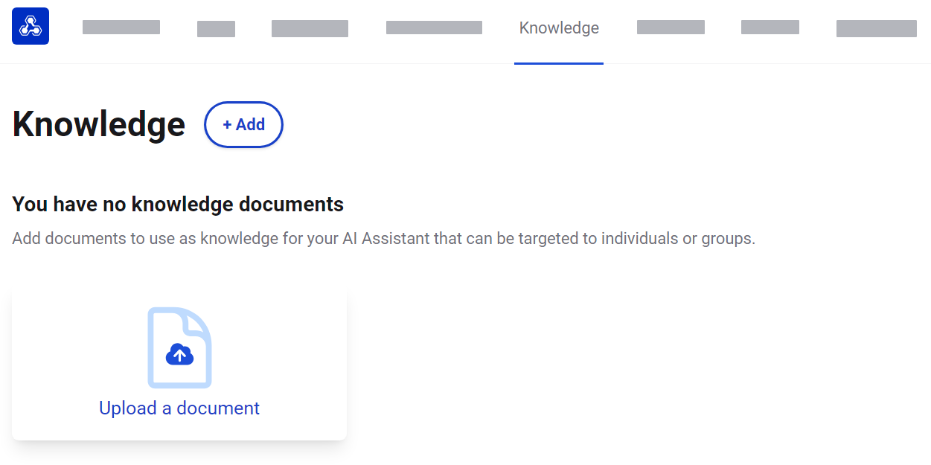Click the + Add button
The width and height of the screenshot is (931, 465).
[243, 125]
